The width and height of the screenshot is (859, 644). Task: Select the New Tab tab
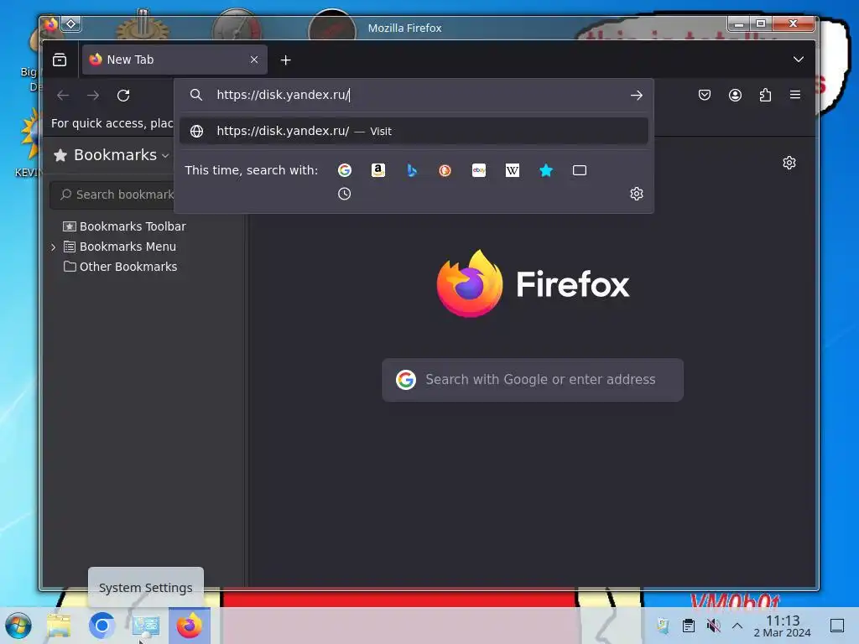click(174, 60)
